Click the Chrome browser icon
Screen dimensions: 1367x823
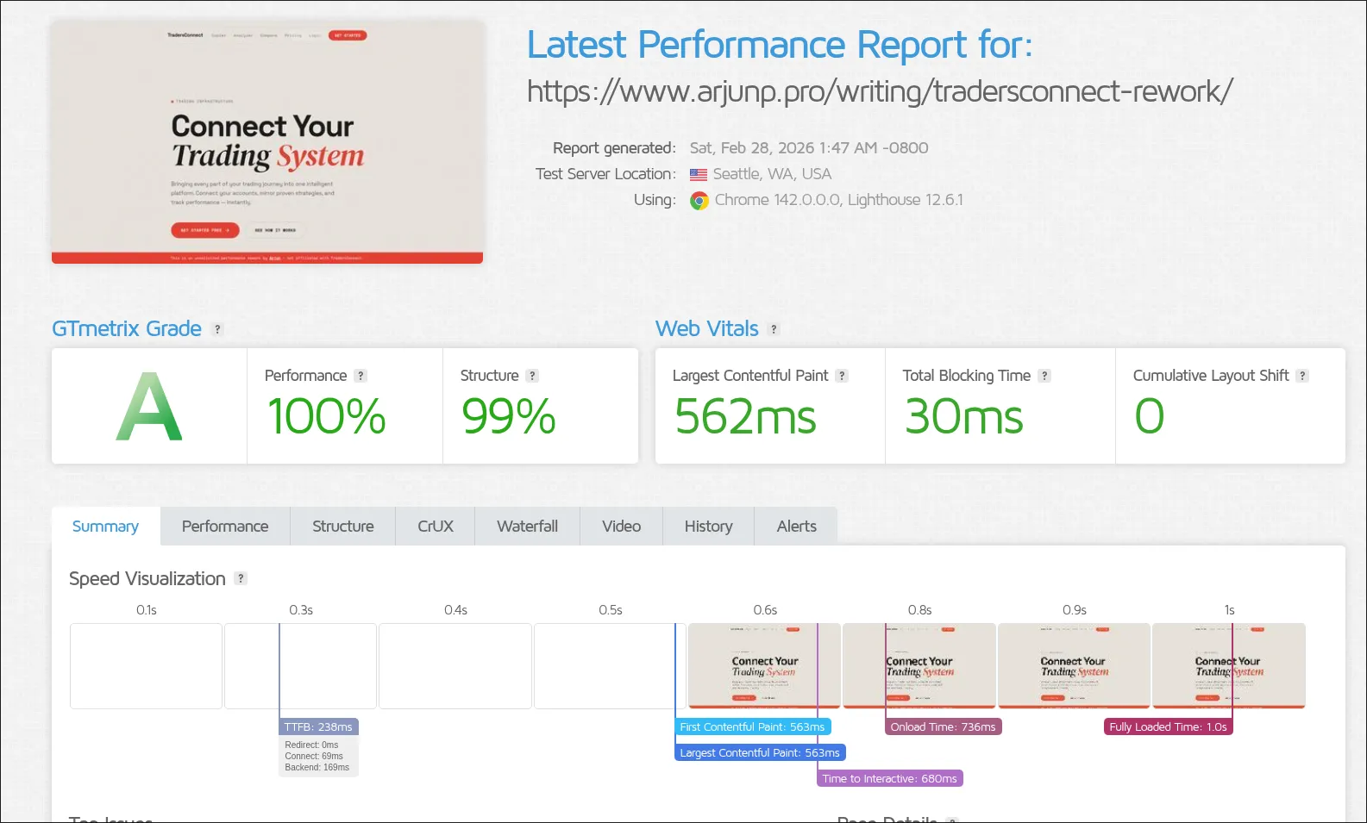[699, 201]
